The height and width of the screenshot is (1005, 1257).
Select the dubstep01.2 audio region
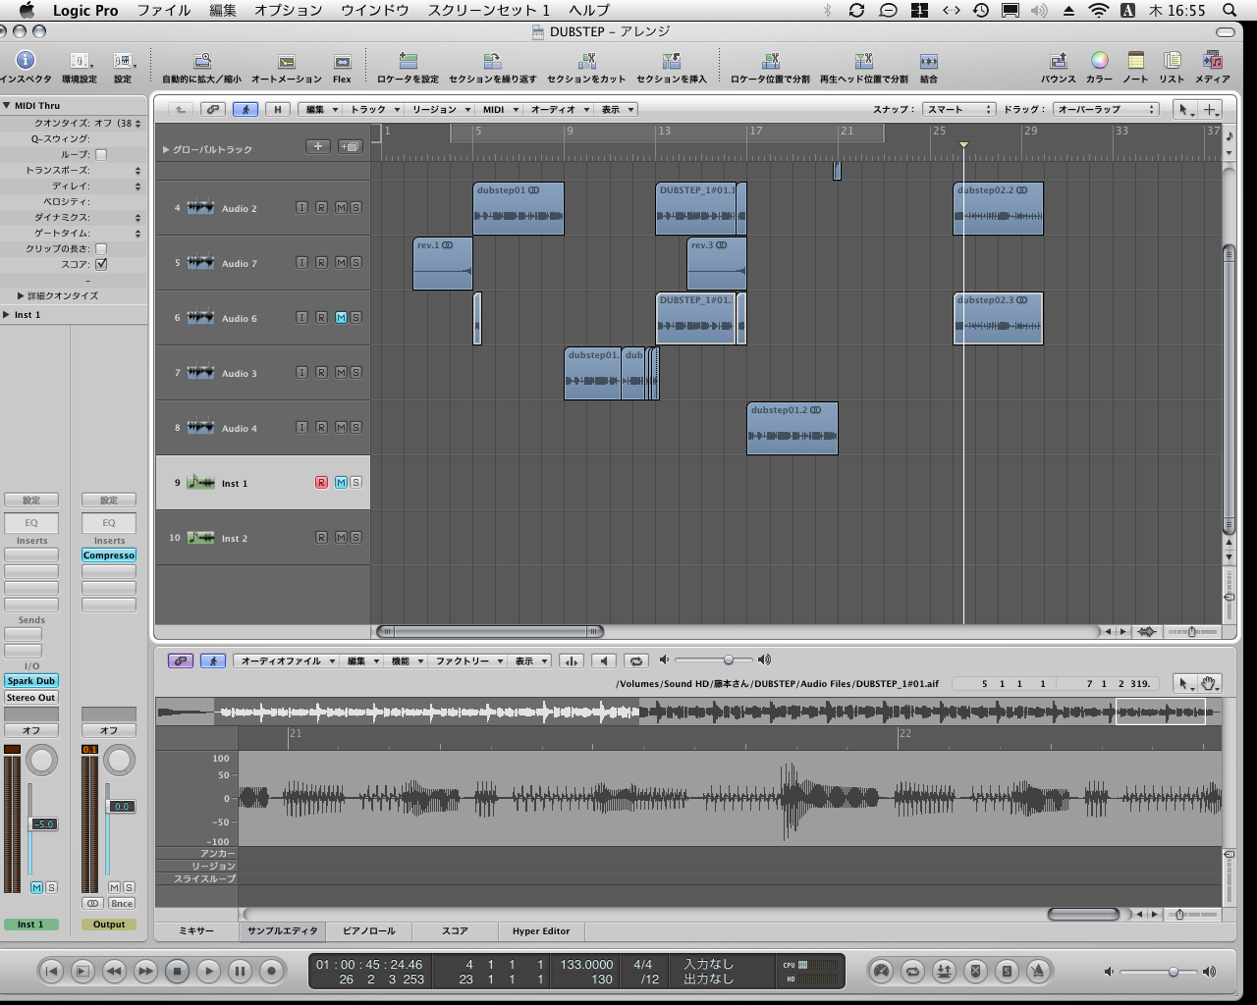tap(792, 428)
